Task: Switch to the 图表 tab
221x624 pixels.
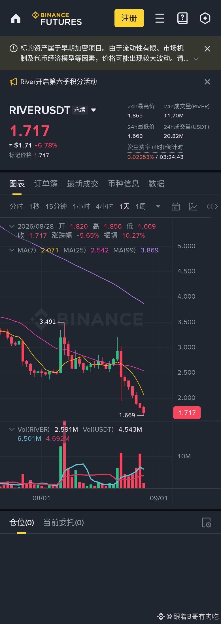Action: 17,184
